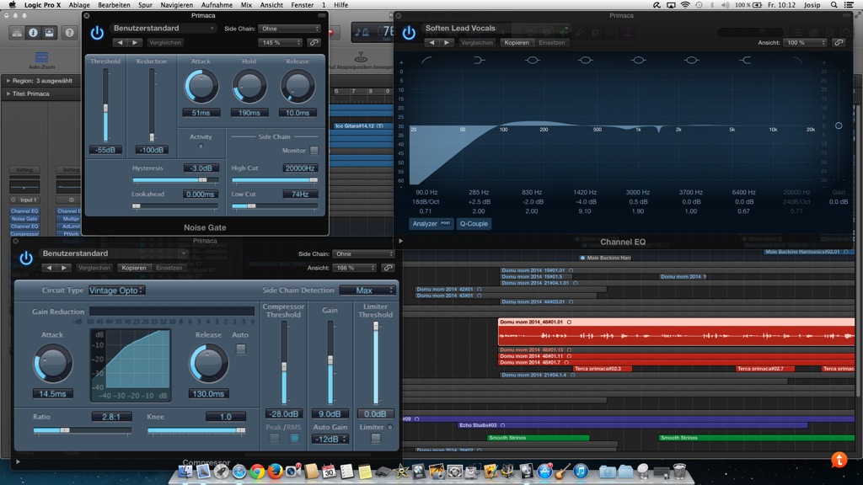Open Noise Gate Side Chain dropdown
The width and height of the screenshot is (863, 485).
[290, 29]
